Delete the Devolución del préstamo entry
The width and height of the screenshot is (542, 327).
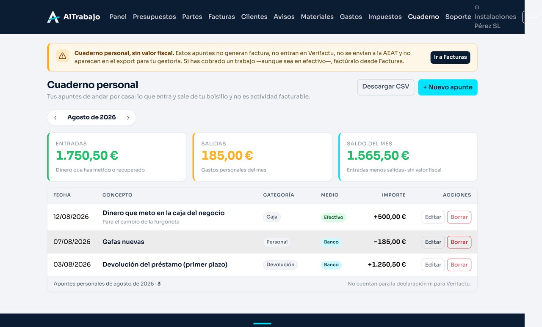(459, 265)
